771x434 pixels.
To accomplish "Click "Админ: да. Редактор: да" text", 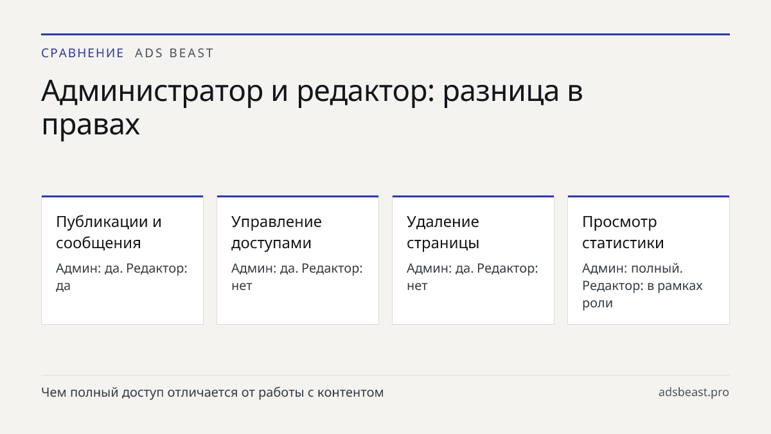I will [x=121, y=277].
